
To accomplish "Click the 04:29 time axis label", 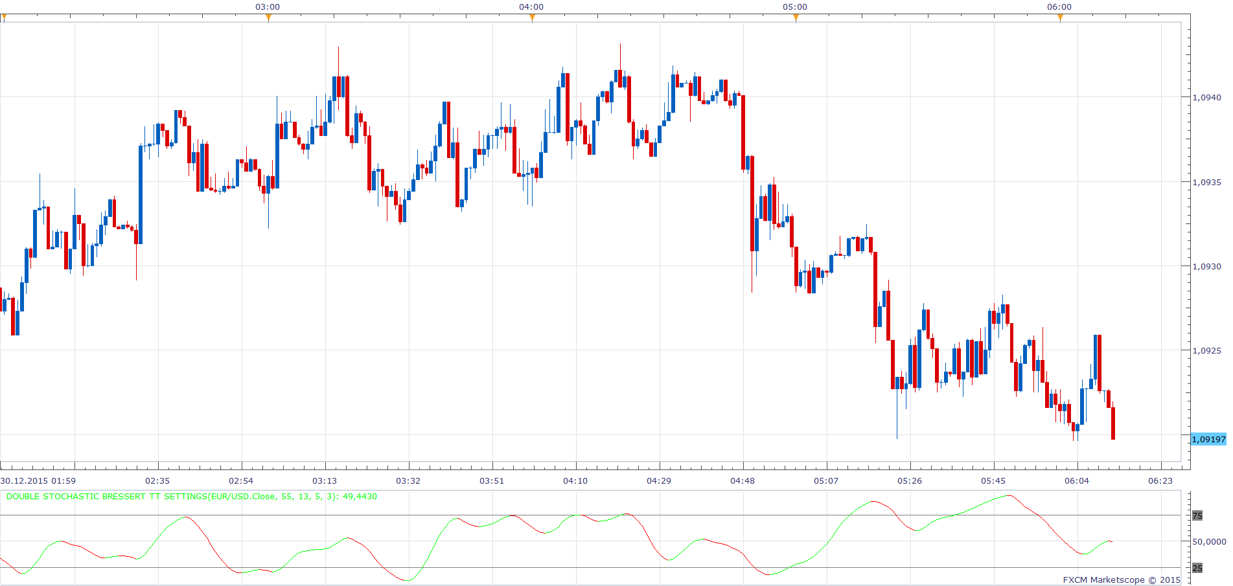I will (x=659, y=480).
